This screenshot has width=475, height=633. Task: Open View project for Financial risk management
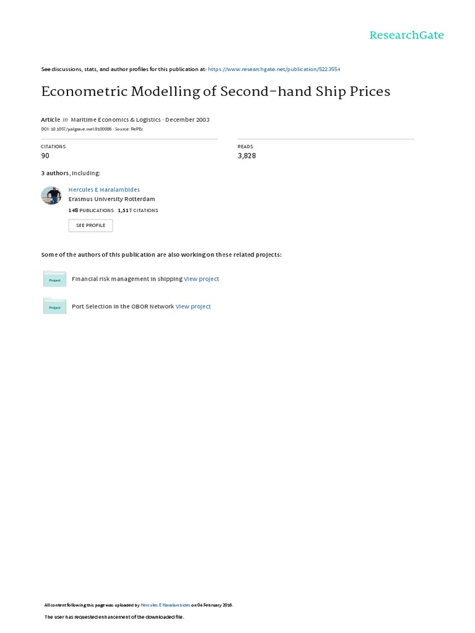coord(202,279)
